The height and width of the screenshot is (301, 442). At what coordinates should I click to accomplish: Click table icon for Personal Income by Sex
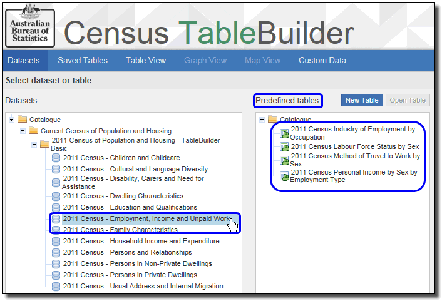(284, 176)
